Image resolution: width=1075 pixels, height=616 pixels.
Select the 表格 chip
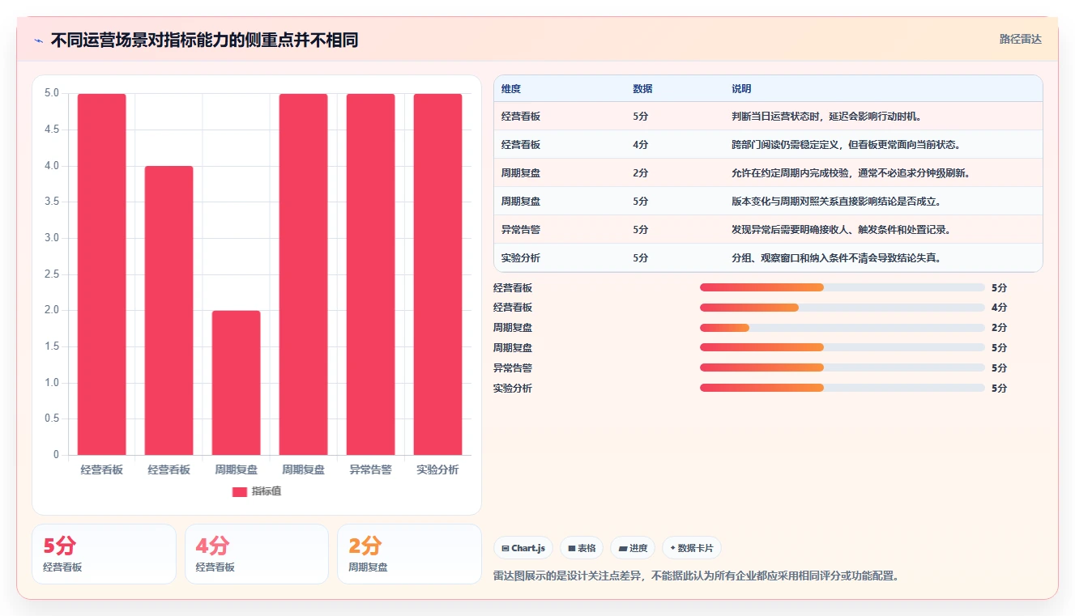(582, 548)
